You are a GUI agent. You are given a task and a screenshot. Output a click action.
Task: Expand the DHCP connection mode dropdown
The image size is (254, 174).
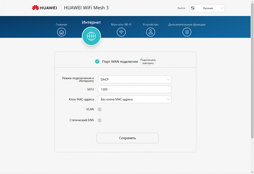click(x=134, y=79)
